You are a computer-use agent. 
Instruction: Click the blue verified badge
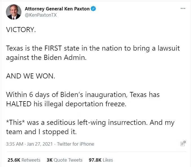93,9
